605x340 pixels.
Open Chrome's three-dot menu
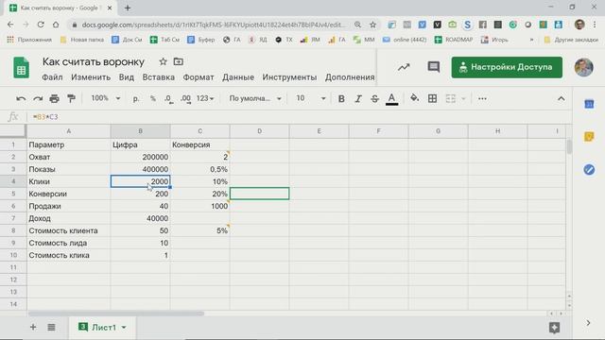pos(595,25)
